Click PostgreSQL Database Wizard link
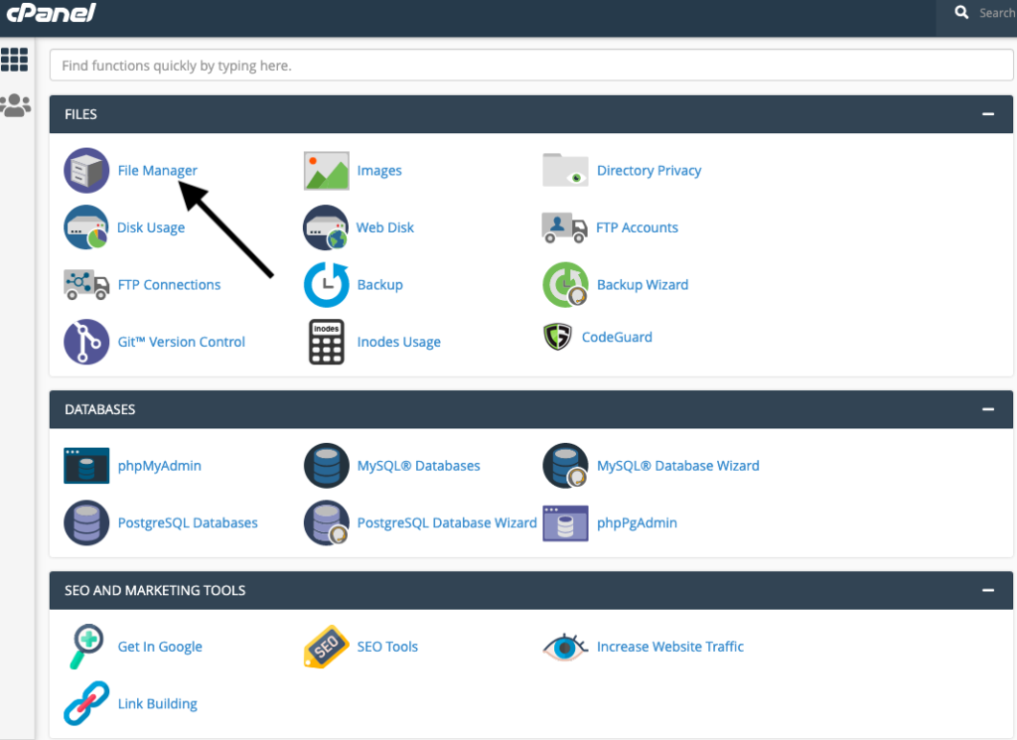Image resolution: width=1017 pixels, height=740 pixels. 447,522
